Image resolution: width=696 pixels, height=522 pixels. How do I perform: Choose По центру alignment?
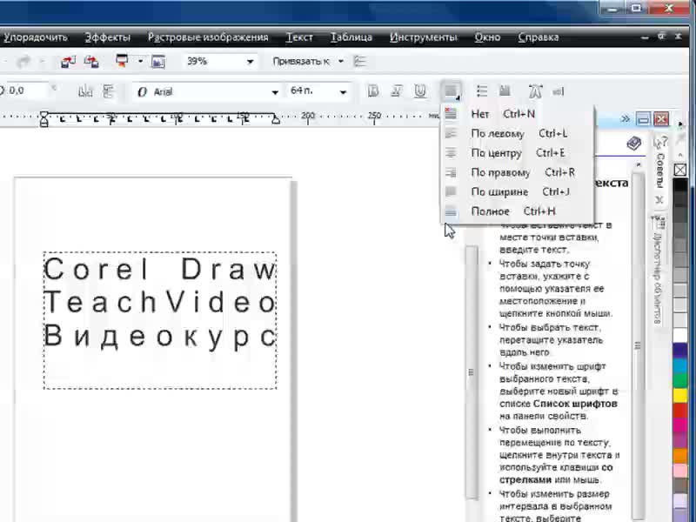click(517, 153)
